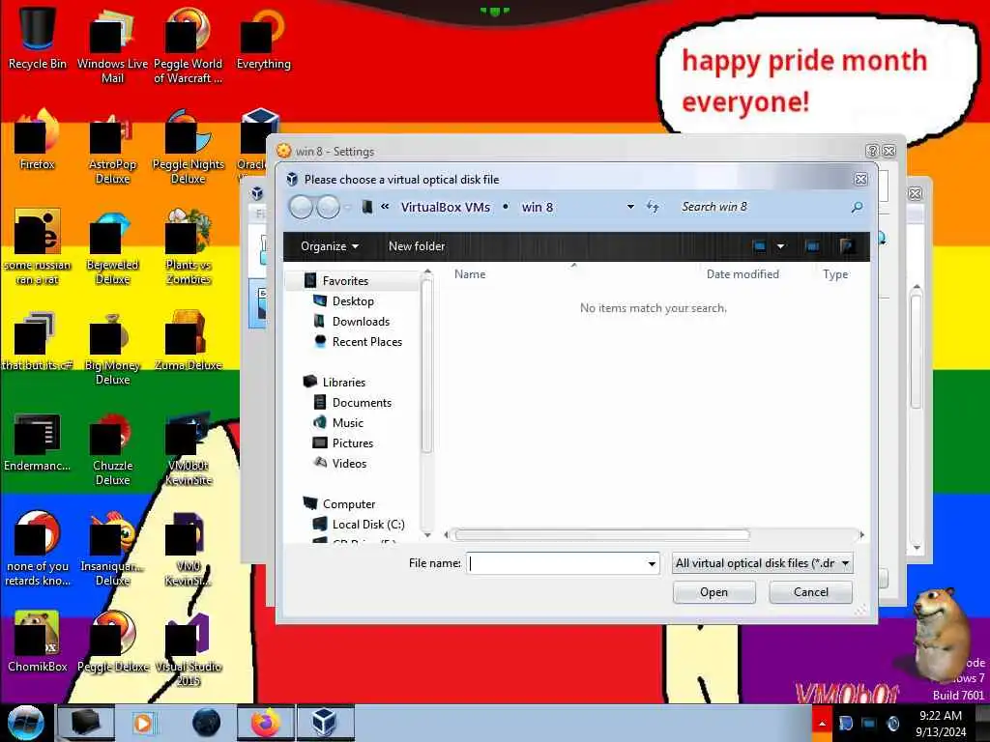Select Pictures library
The width and height of the screenshot is (990, 742).
point(352,442)
